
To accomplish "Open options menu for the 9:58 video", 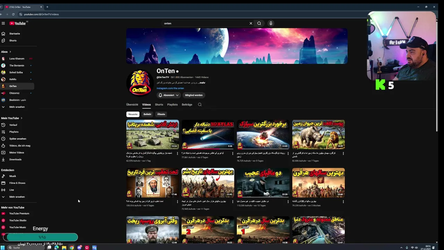I will (x=233, y=153).
